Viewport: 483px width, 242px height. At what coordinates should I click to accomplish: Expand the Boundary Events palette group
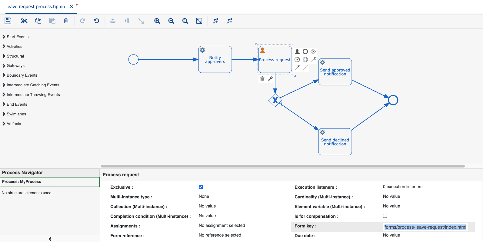coord(20,75)
